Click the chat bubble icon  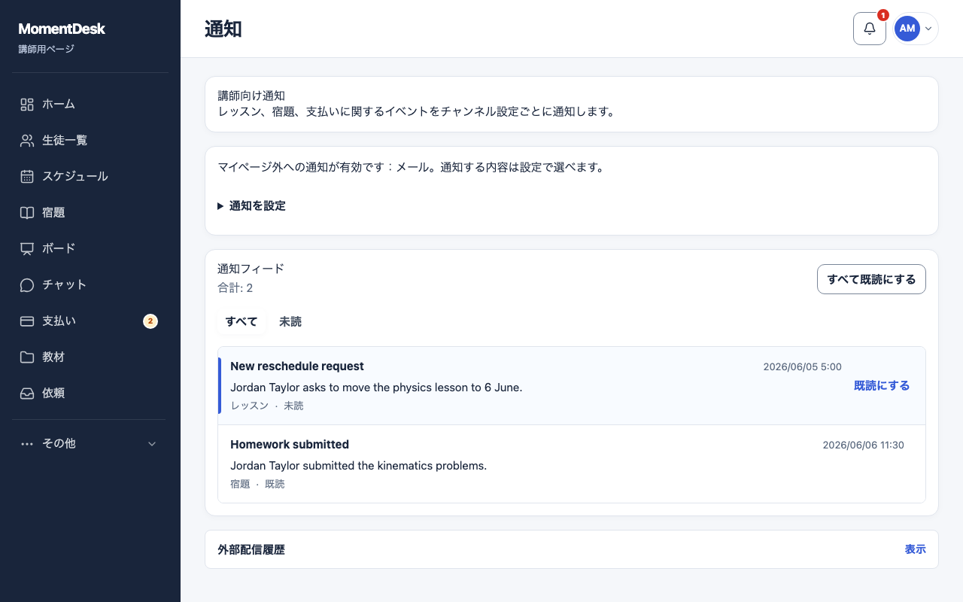tap(27, 285)
